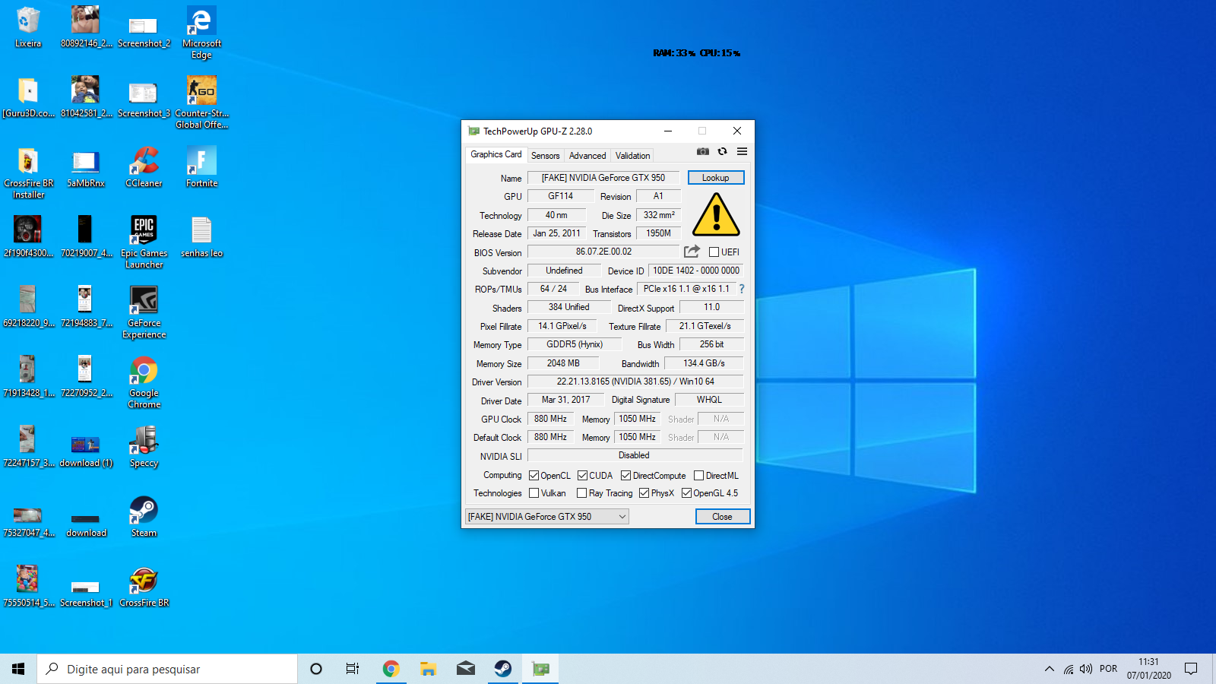Open the Mail app in the taskbar
The width and height of the screenshot is (1216, 684).
coord(465,669)
